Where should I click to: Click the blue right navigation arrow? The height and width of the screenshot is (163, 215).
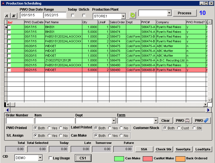[x=208, y=110]
